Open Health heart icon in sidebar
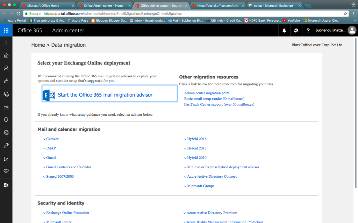Screen dimensions: 358x223 [6, 171]
